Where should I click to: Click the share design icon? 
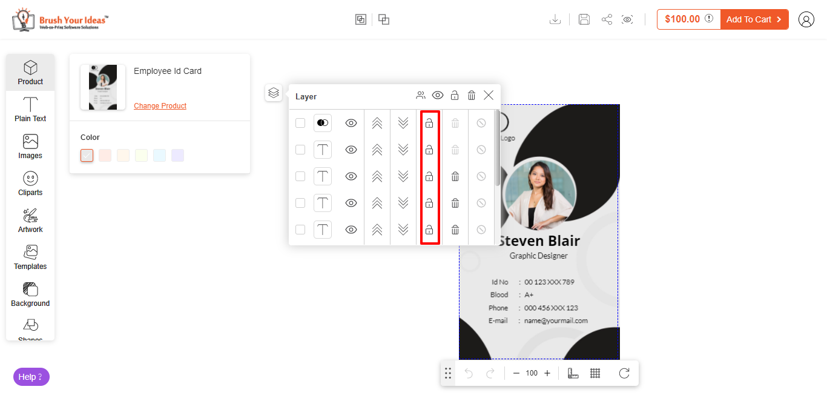pyautogui.click(x=607, y=19)
